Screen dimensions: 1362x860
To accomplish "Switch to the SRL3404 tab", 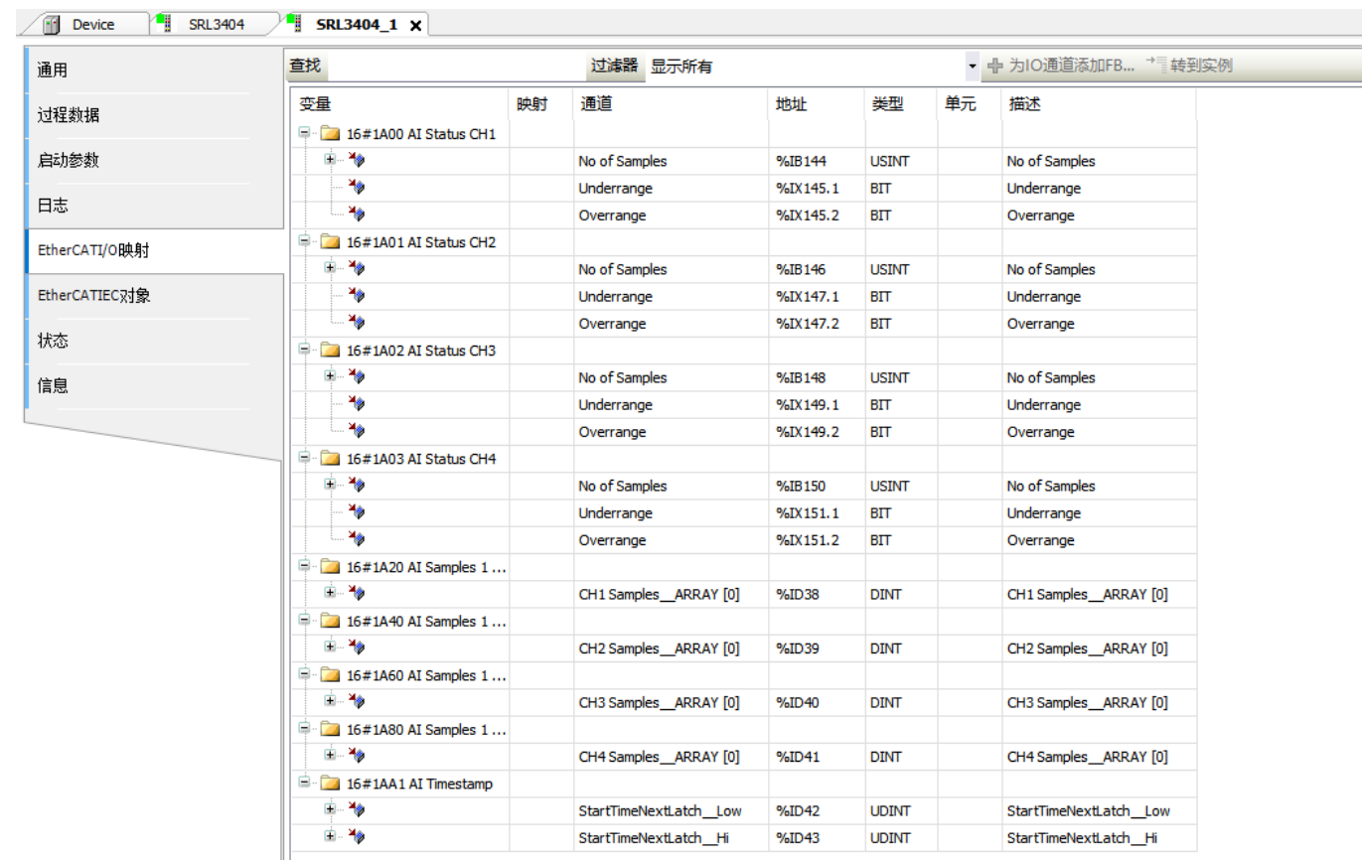I will pos(216,25).
